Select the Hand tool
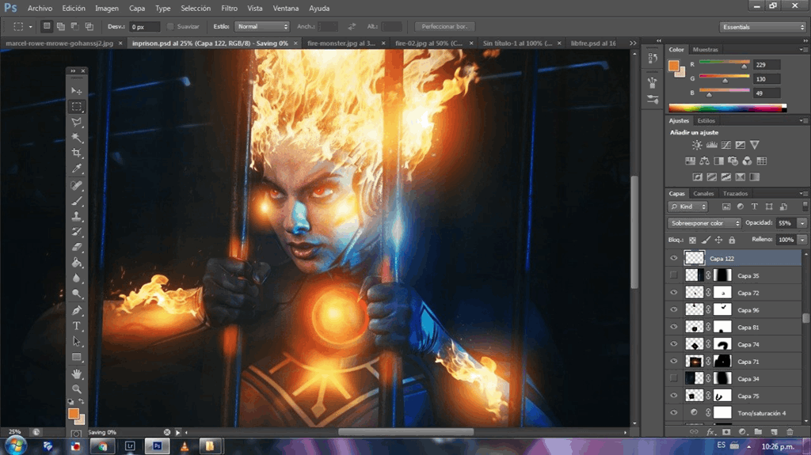This screenshot has height=455, width=811. point(77,373)
